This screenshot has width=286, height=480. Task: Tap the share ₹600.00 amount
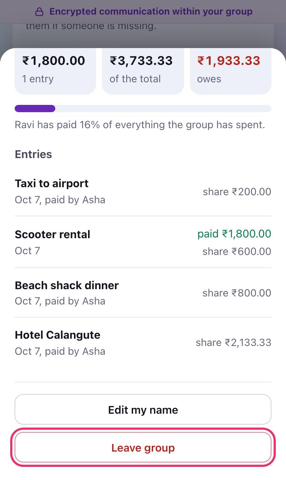(237, 252)
